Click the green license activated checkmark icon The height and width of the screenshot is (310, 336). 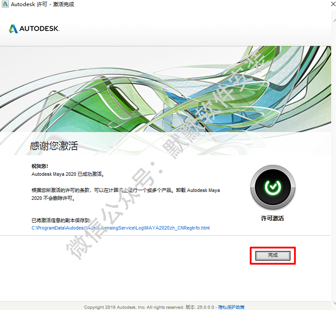click(x=272, y=187)
